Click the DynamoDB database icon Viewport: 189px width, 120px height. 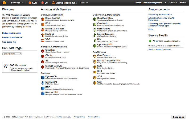click(43, 78)
